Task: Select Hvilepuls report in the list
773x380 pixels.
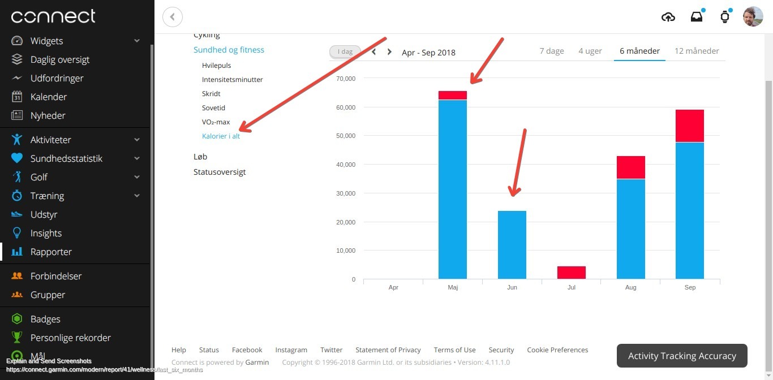Action: point(216,66)
